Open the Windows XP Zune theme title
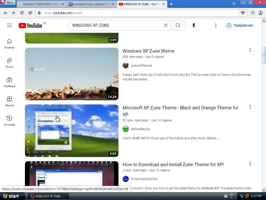The width and height of the screenshot is (266, 200). tap(148, 51)
